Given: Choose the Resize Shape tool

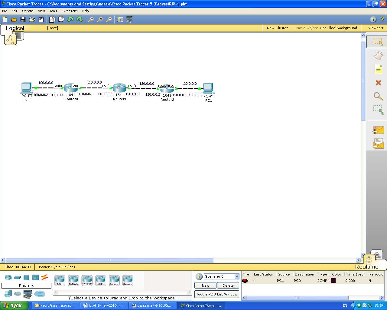Looking at the screenshot, I should (378, 110).
